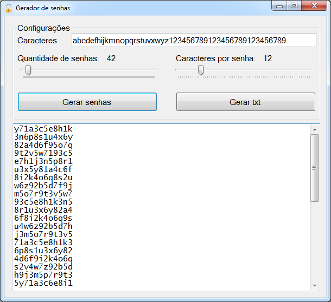Select password 6p8s1u3x6y82

(43, 251)
